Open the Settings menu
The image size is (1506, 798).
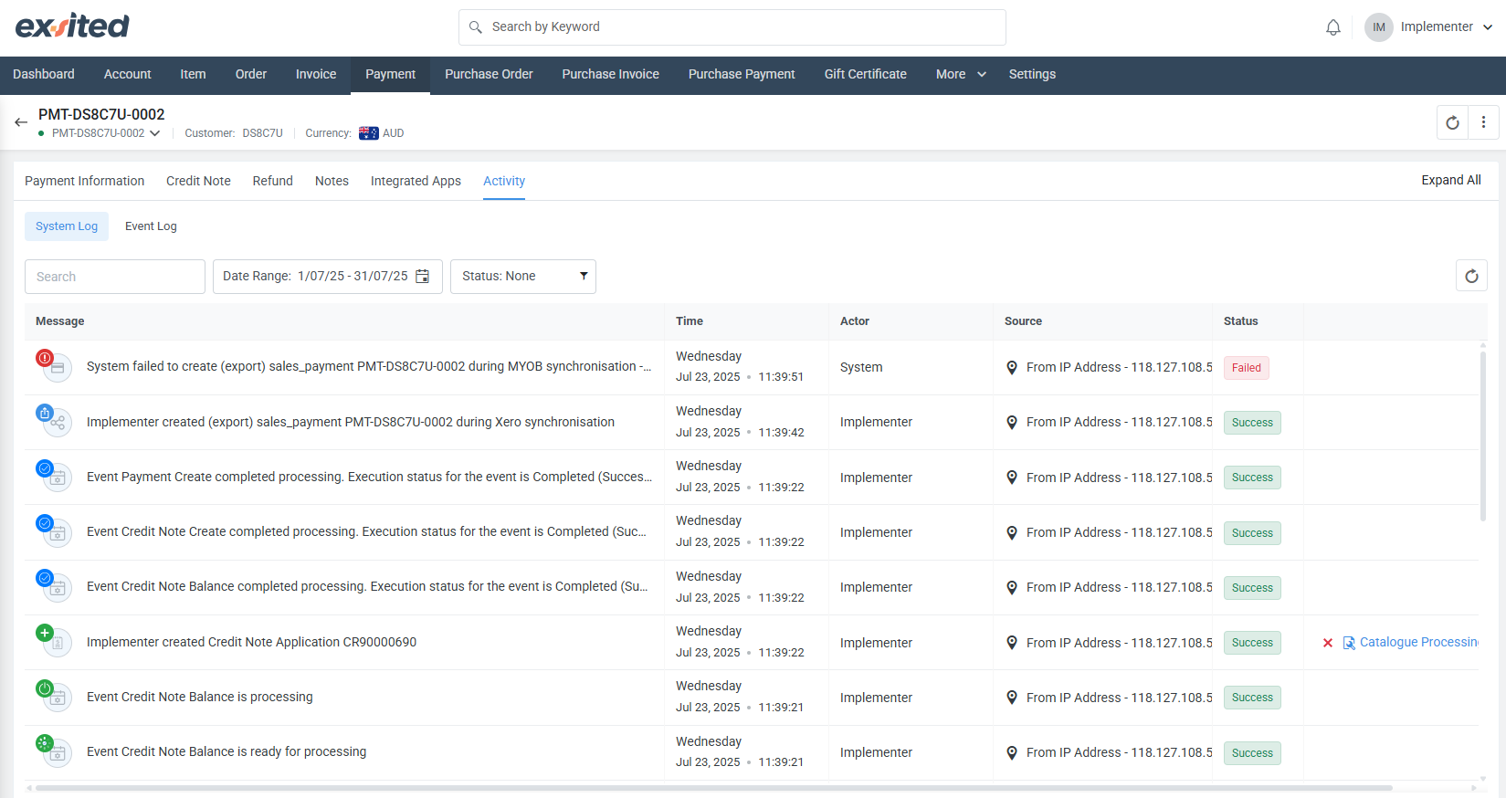click(1032, 75)
